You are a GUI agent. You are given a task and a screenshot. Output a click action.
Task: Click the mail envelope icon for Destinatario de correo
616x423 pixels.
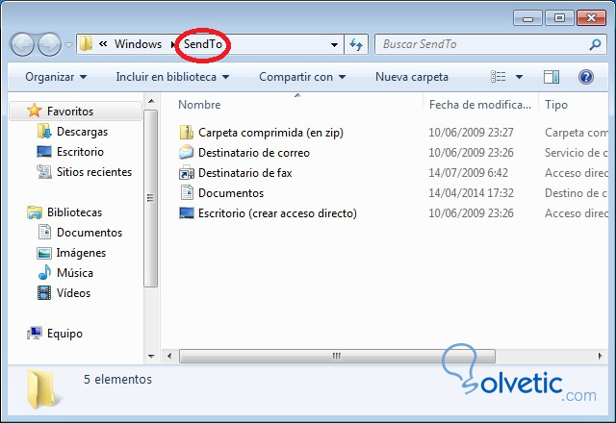click(x=186, y=152)
